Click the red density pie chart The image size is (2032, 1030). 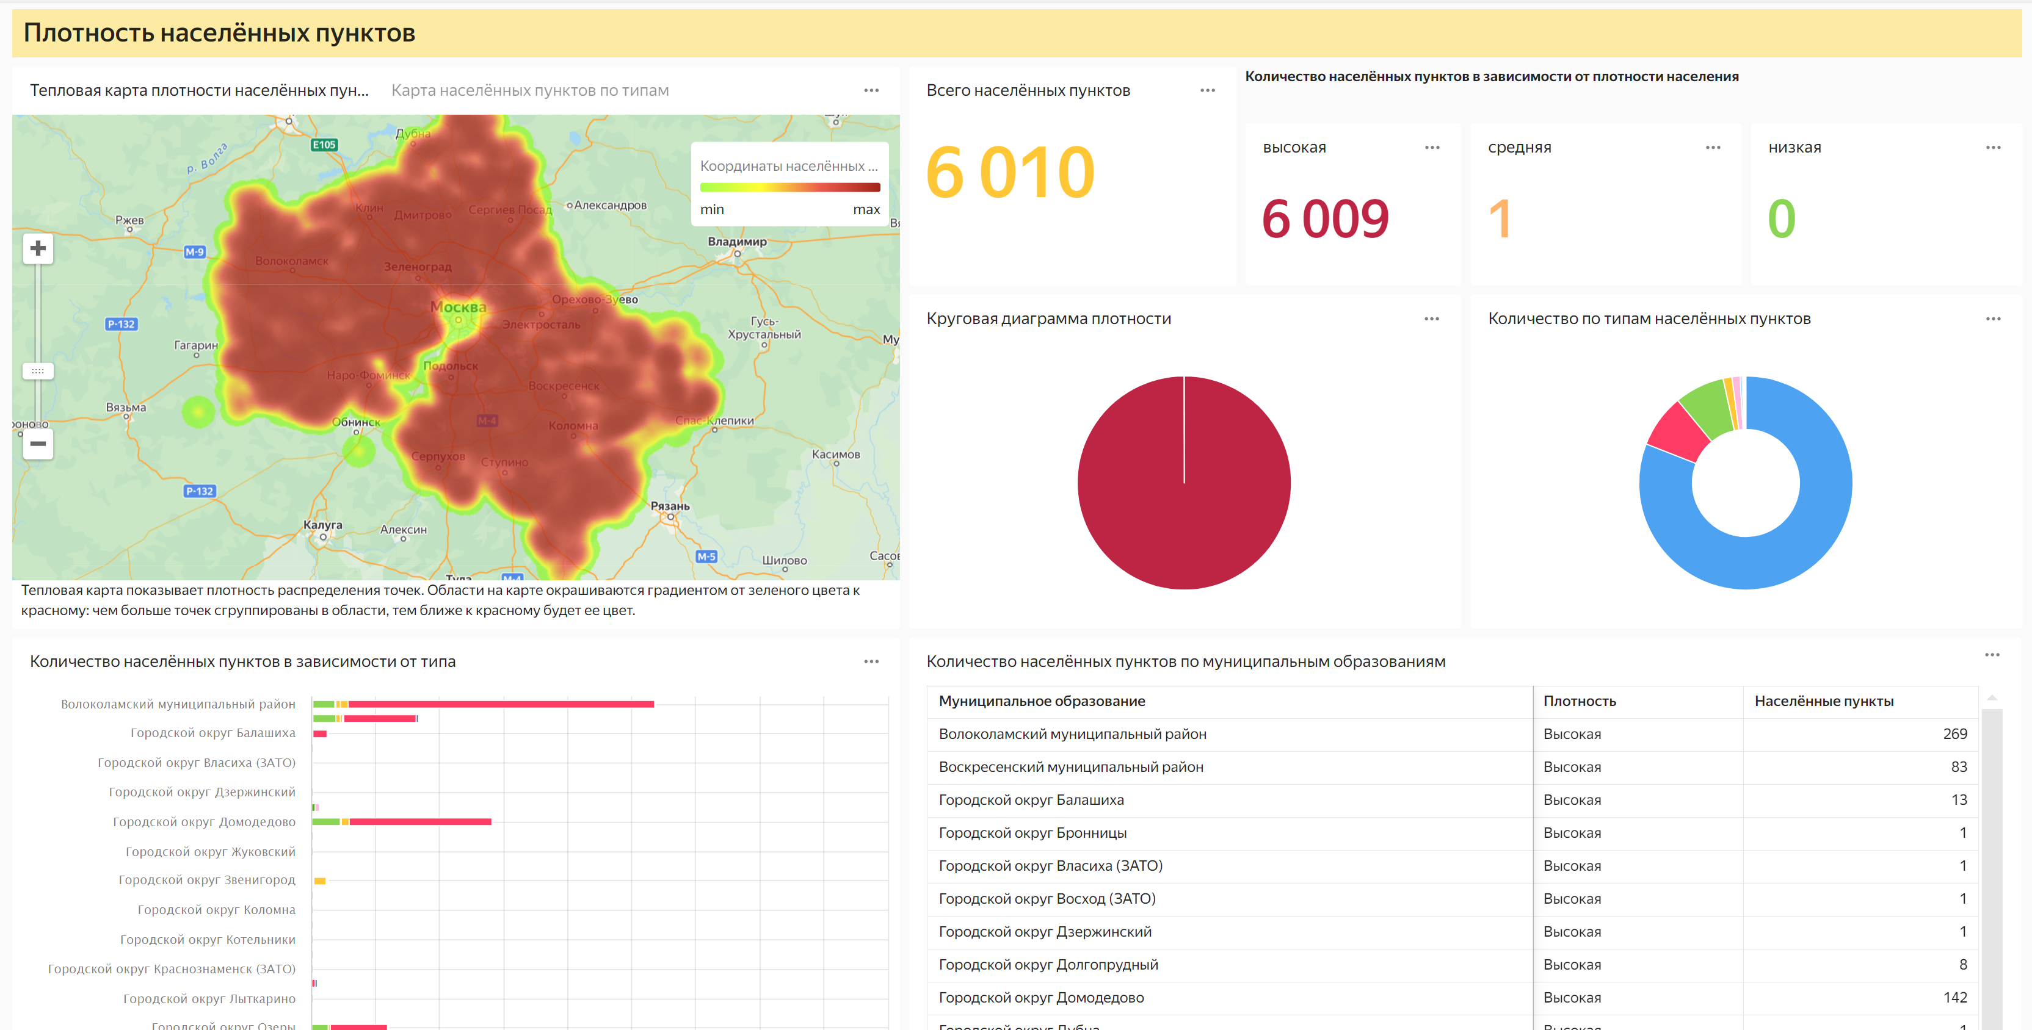point(1183,483)
